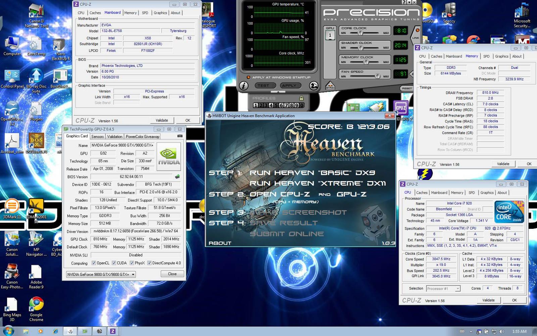
Task: Click the Memory Clock slider handle
Action: pyautogui.click(x=366, y=62)
